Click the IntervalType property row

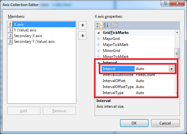[138, 93]
